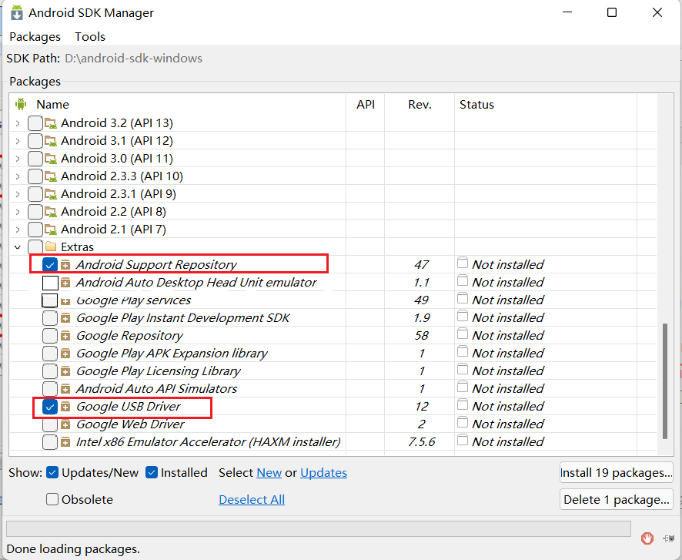Screen dimensions: 682x560
Task: Click package icon beside Android Auto API Simulators
Action: 65,389
